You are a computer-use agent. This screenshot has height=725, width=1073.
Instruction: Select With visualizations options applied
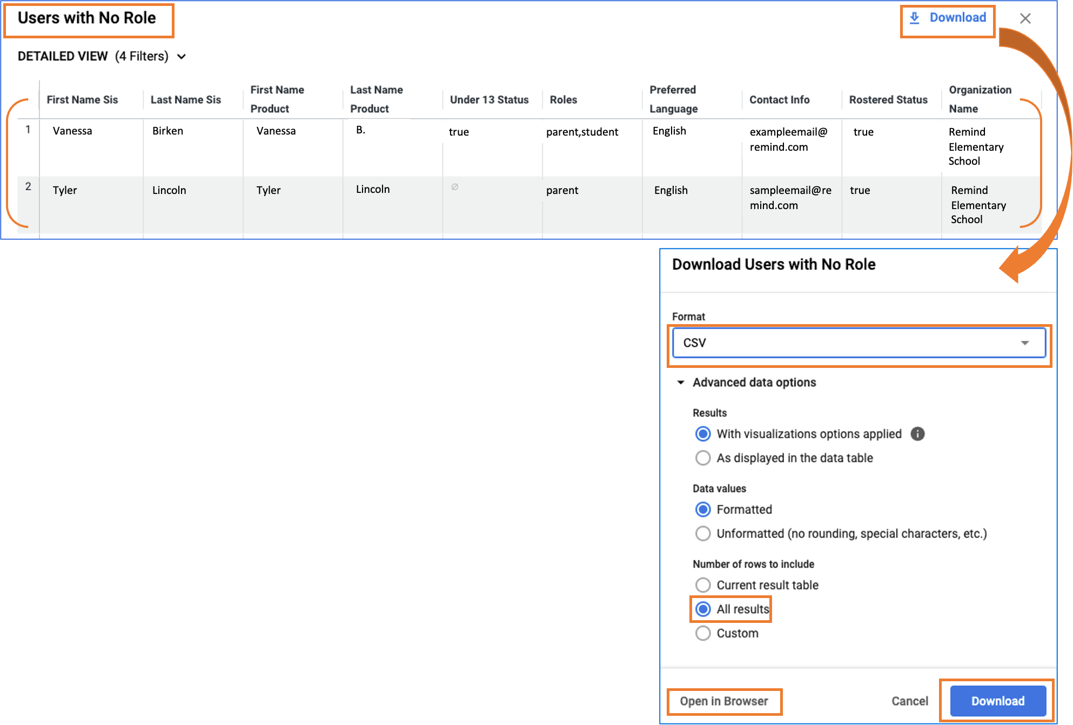703,434
